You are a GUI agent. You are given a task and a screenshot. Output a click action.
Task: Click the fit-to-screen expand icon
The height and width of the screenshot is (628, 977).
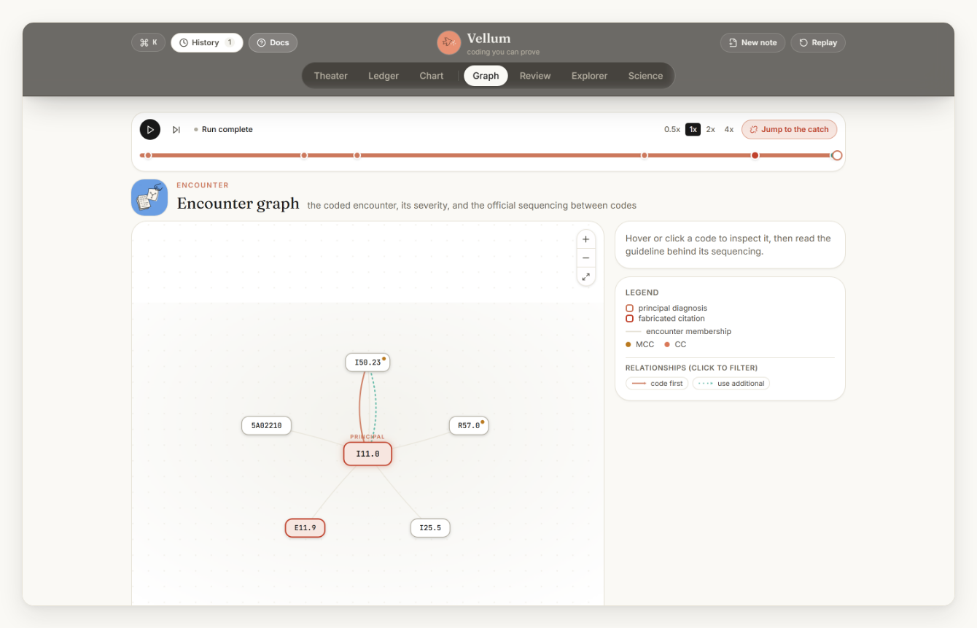[586, 276]
